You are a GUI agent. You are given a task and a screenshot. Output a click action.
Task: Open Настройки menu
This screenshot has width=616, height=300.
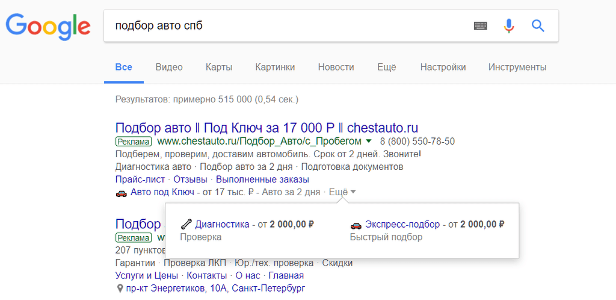point(443,67)
